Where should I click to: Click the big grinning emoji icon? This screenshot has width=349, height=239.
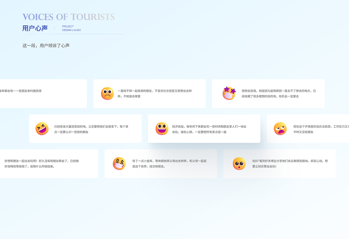click(162, 129)
